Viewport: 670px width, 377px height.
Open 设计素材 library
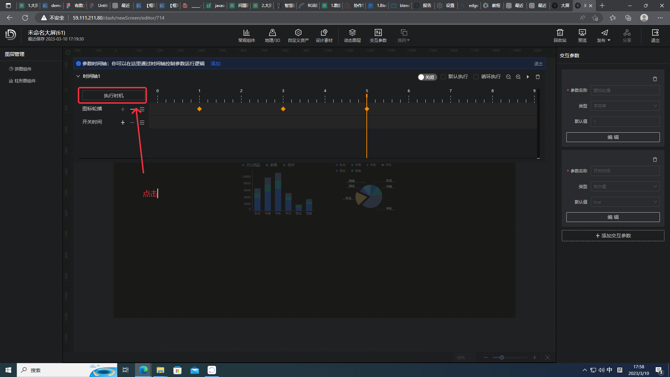(x=324, y=36)
